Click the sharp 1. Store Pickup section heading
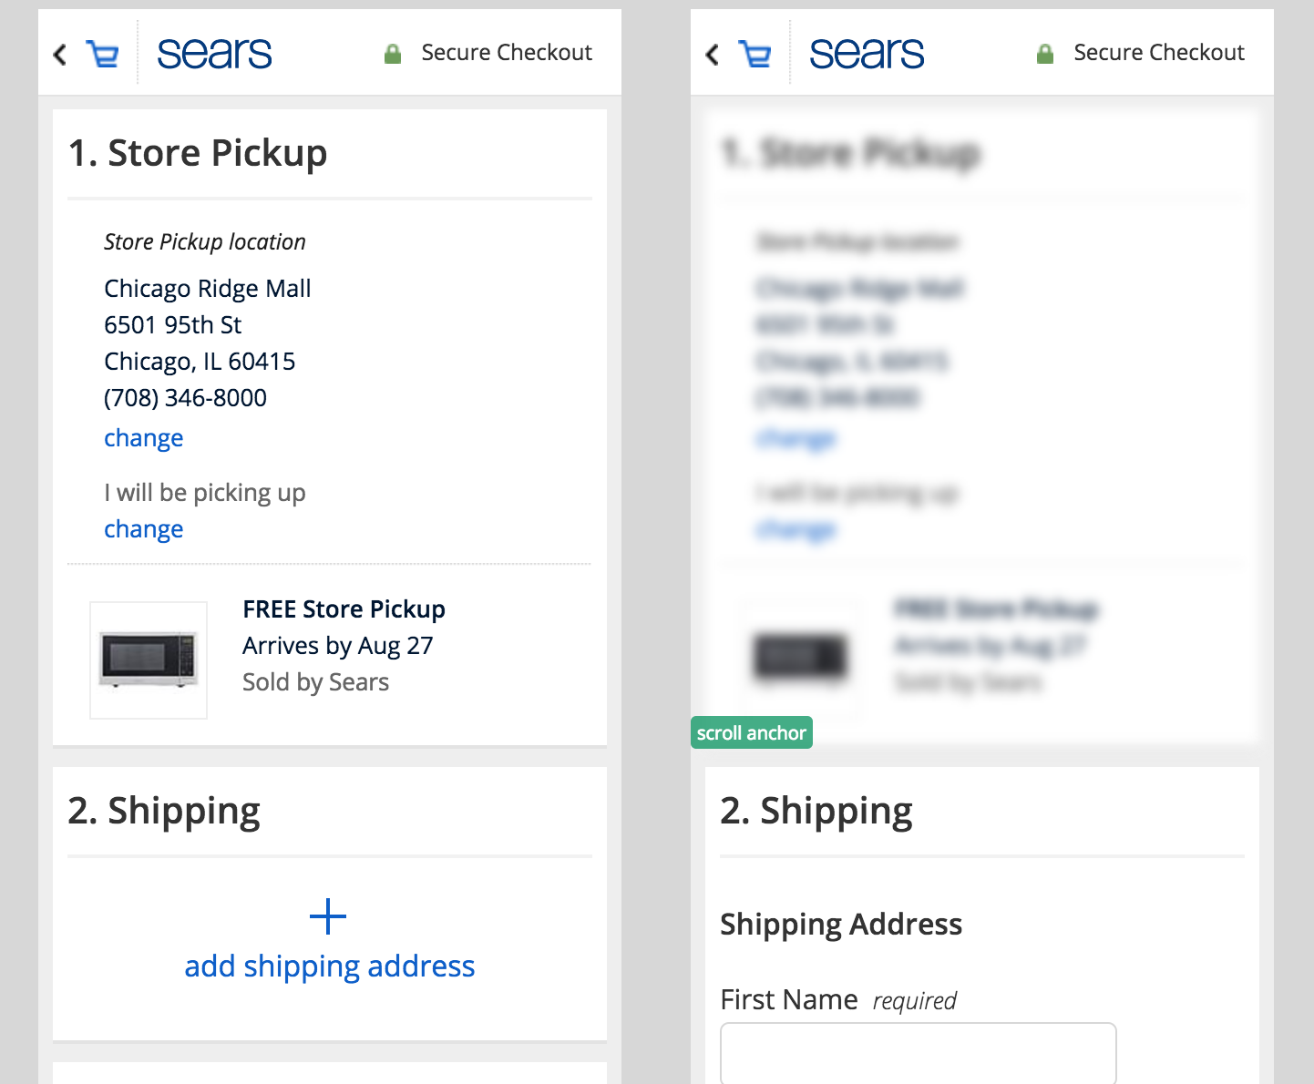The height and width of the screenshot is (1084, 1314). [198, 153]
